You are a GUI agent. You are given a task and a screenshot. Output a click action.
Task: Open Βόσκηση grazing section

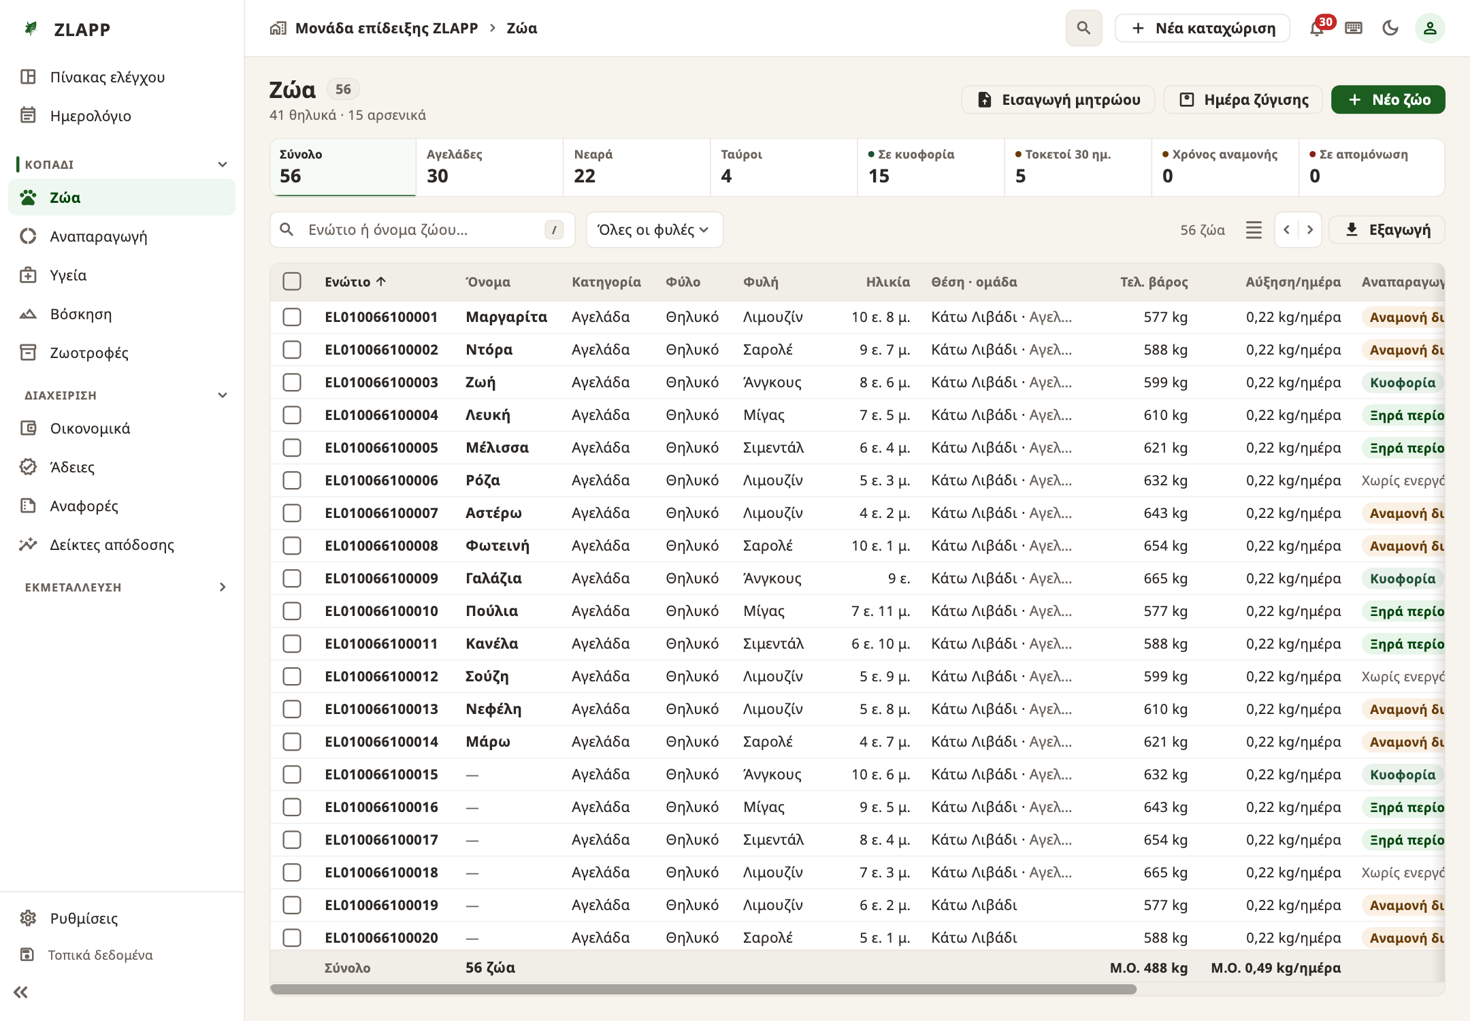pyautogui.click(x=122, y=314)
